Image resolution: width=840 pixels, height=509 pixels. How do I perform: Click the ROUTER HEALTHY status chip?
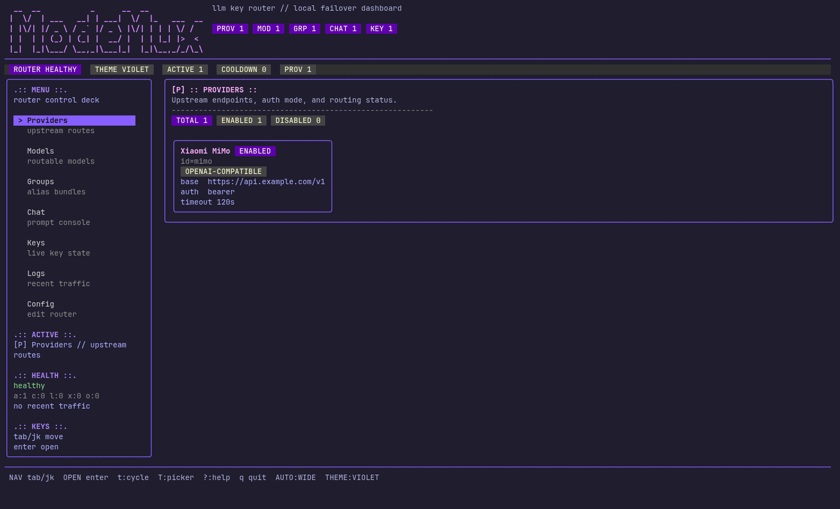tap(45, 69)
